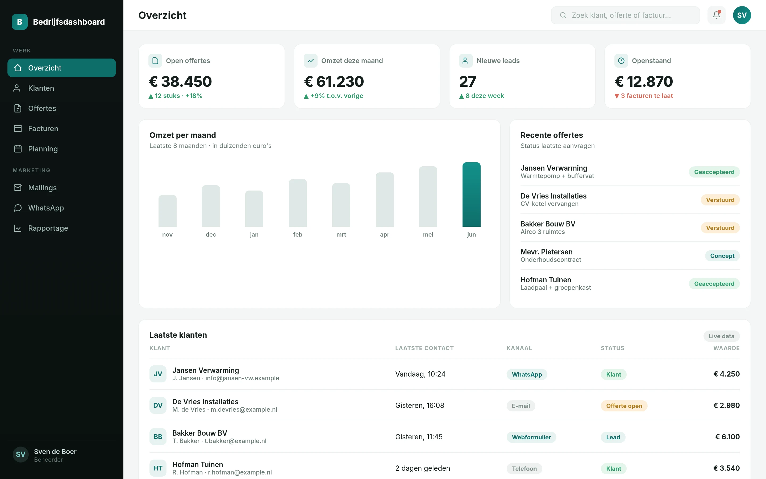Click the document icon beside Offertes
Viewport: 766px width, 479px height.
pos(18,108)
